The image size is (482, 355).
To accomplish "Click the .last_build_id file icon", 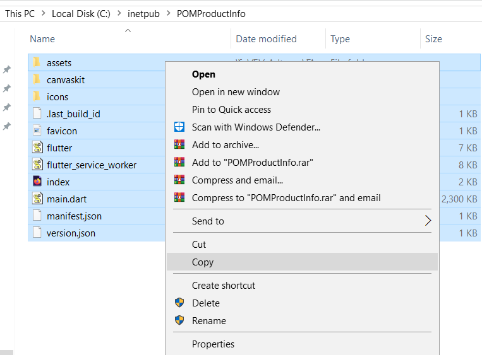I will (x=37, y=113).
